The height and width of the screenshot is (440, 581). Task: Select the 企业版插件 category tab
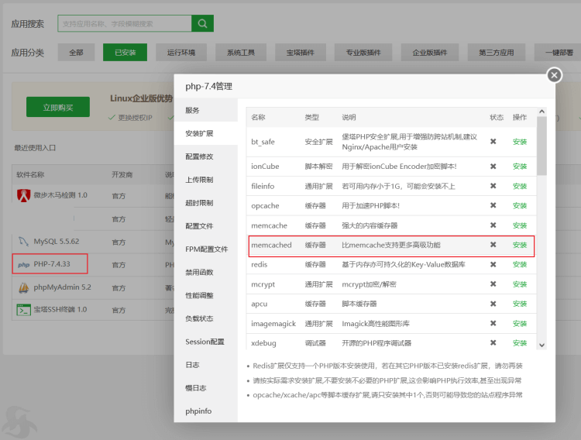430,52
